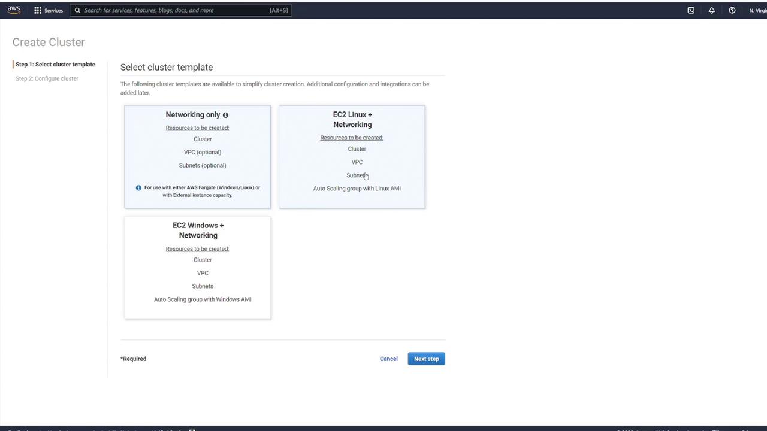Image resolution: width=767 pixels, height=431 pixels.
Task: Click "Auto Scaling group with Windows AMI" text
Action: pos(203,299)
